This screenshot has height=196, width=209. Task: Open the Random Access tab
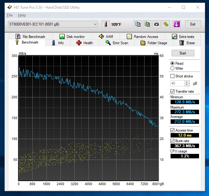click(142, 37)
